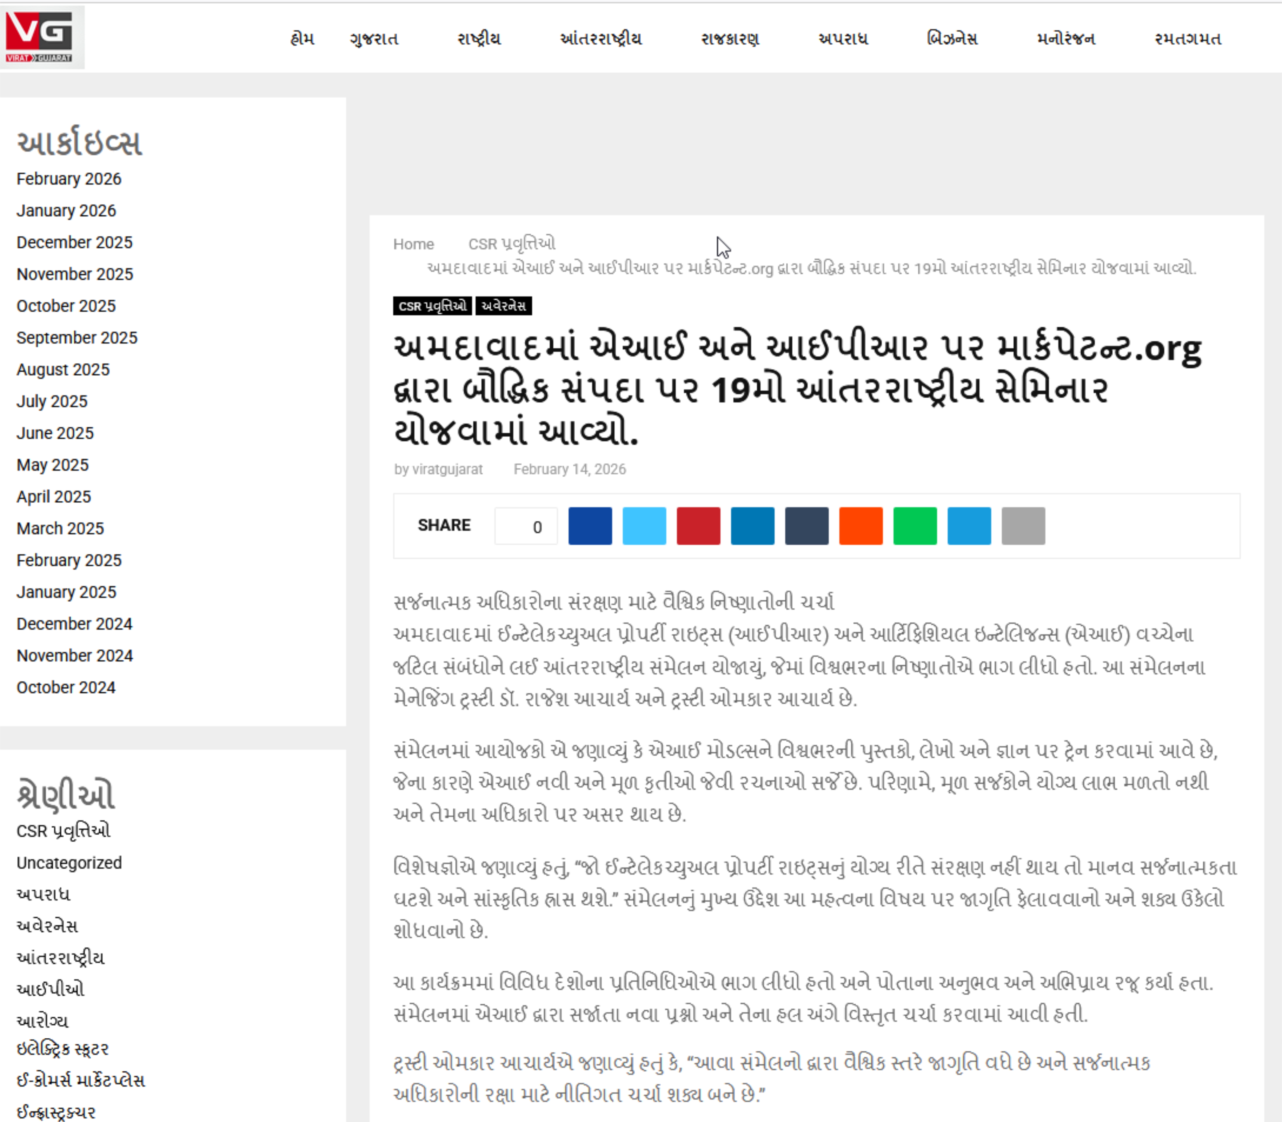This screenshot has height=1122, width=1282.
Task: Click the gray share button
Action: point(1023,526)
